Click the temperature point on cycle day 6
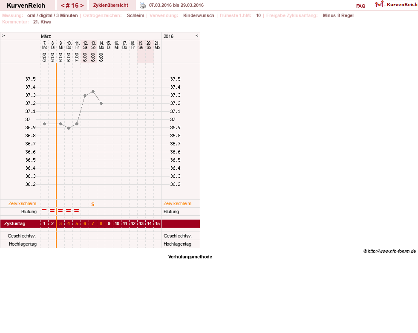The width and height of the screenshot is (418, 333). 85,96
